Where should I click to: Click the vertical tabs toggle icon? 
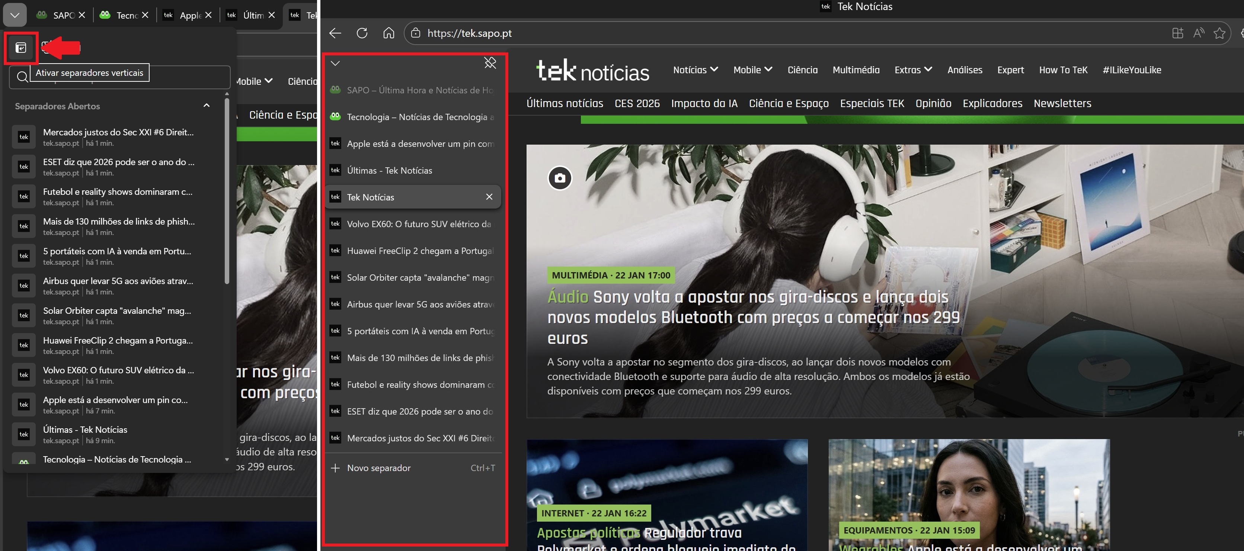21,47
